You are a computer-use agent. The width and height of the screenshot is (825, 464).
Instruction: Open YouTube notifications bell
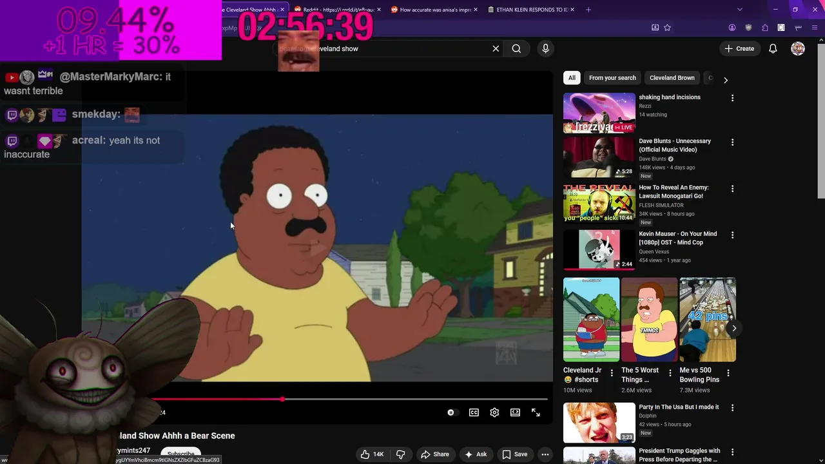773,48
